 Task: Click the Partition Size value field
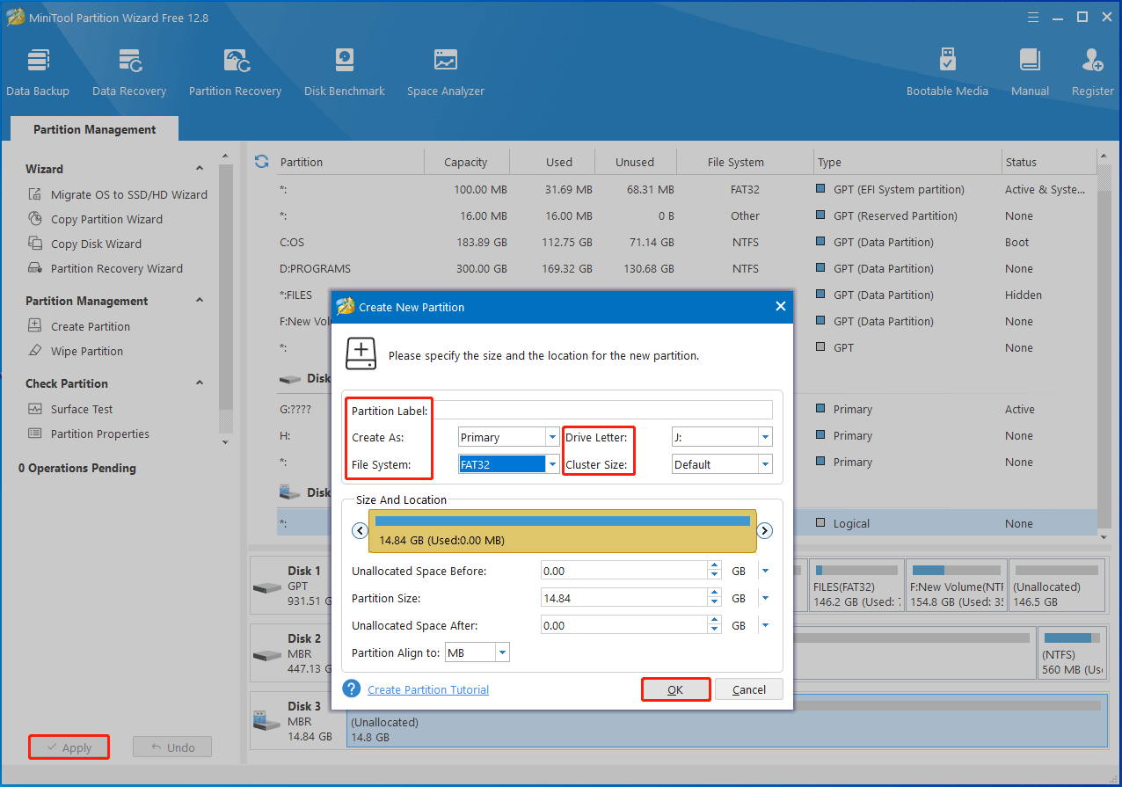(x=624, y=598)
